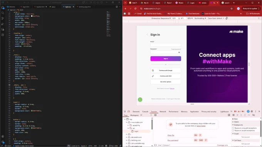Screen dimensions: 262x147
Task: Open No throttling dropdown
Action: tap(200, 18)
